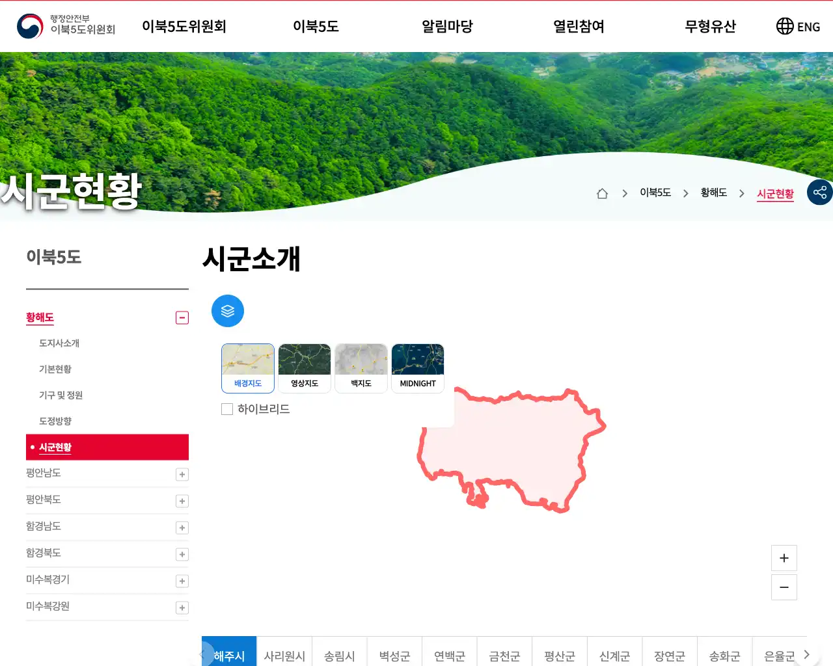Select the MIDNIGHT map thumbnail

418,368
